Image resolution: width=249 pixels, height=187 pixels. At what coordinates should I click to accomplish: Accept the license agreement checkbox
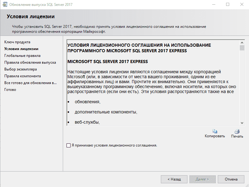(68, 145)
